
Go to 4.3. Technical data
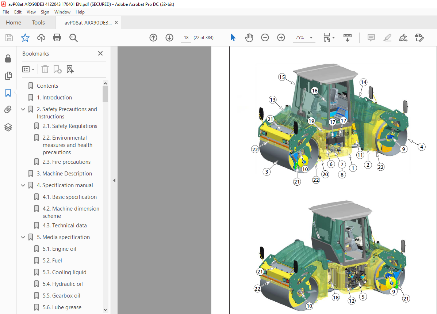pos(65,226)
